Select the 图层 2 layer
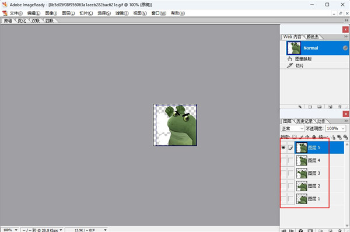This screenshot has width=350, height=232. tap(320, 186)
